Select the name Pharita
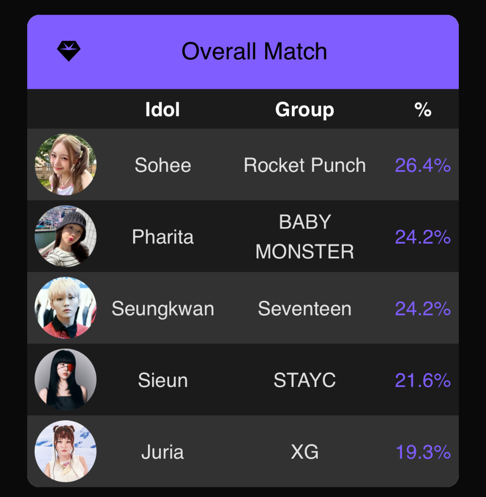This screenshot has height=497, width=486. [163, 237]
